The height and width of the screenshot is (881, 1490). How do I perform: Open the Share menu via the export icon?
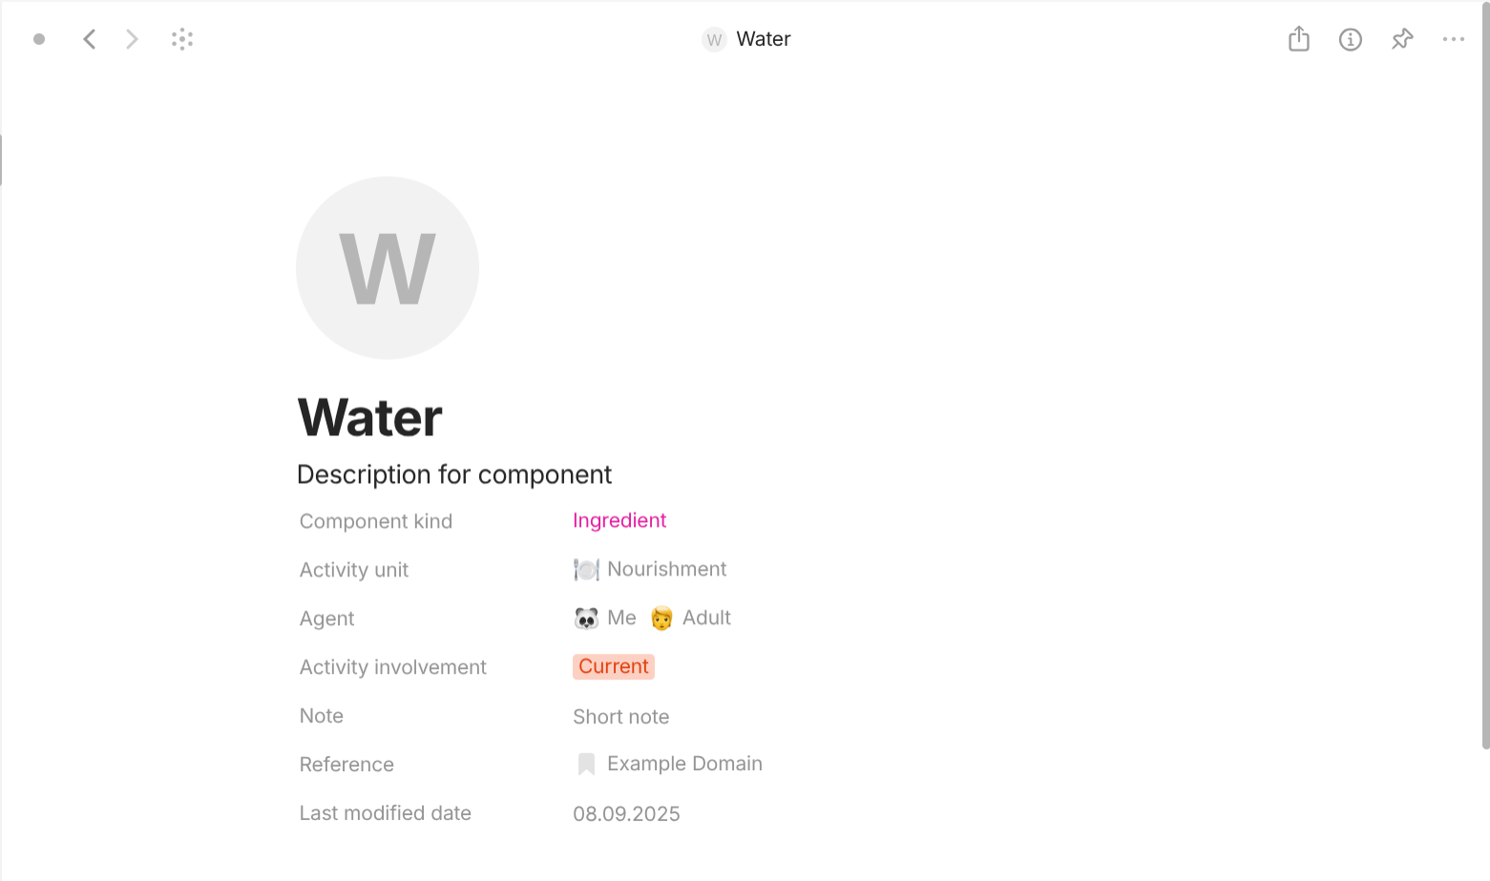(1298, 39)
